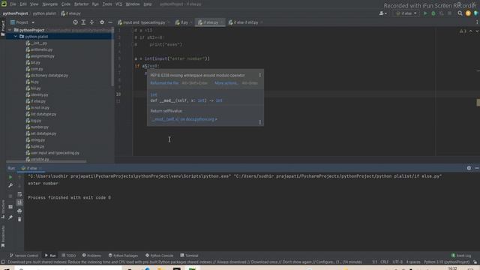Click 'python plalist' breadcrumb in navigation bar

(44, 13)
